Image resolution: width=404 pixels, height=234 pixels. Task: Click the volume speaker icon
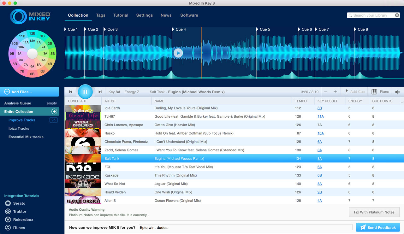pyautogui.click(x=397, y=92)
